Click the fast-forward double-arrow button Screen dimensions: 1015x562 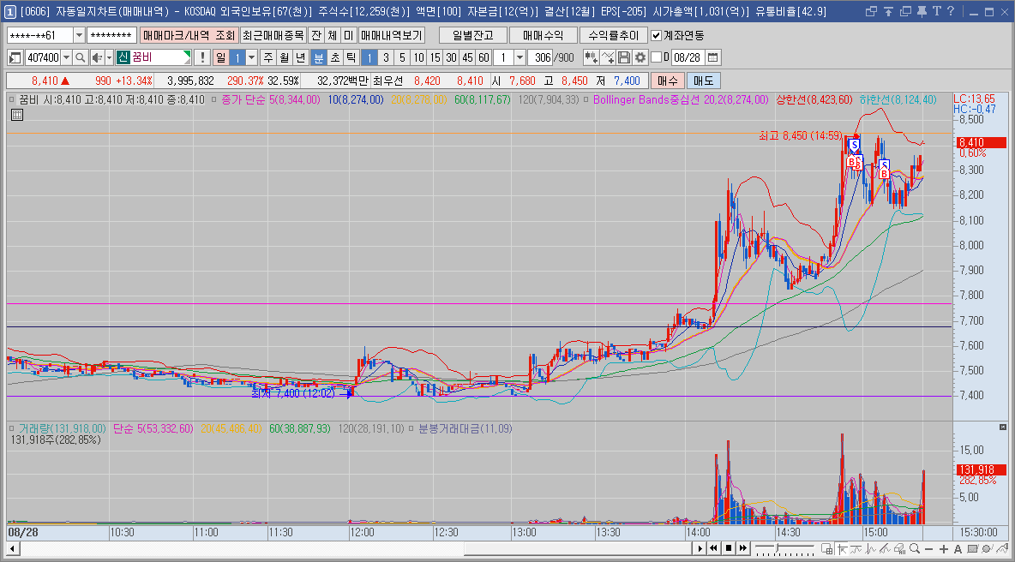coord(743,548)
